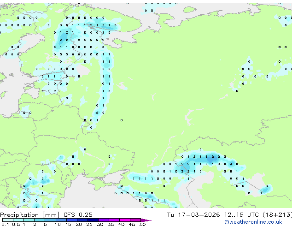Click legend scale label "1" below the color bar
This screenshot has height=226, width=292.
point(24,224)
